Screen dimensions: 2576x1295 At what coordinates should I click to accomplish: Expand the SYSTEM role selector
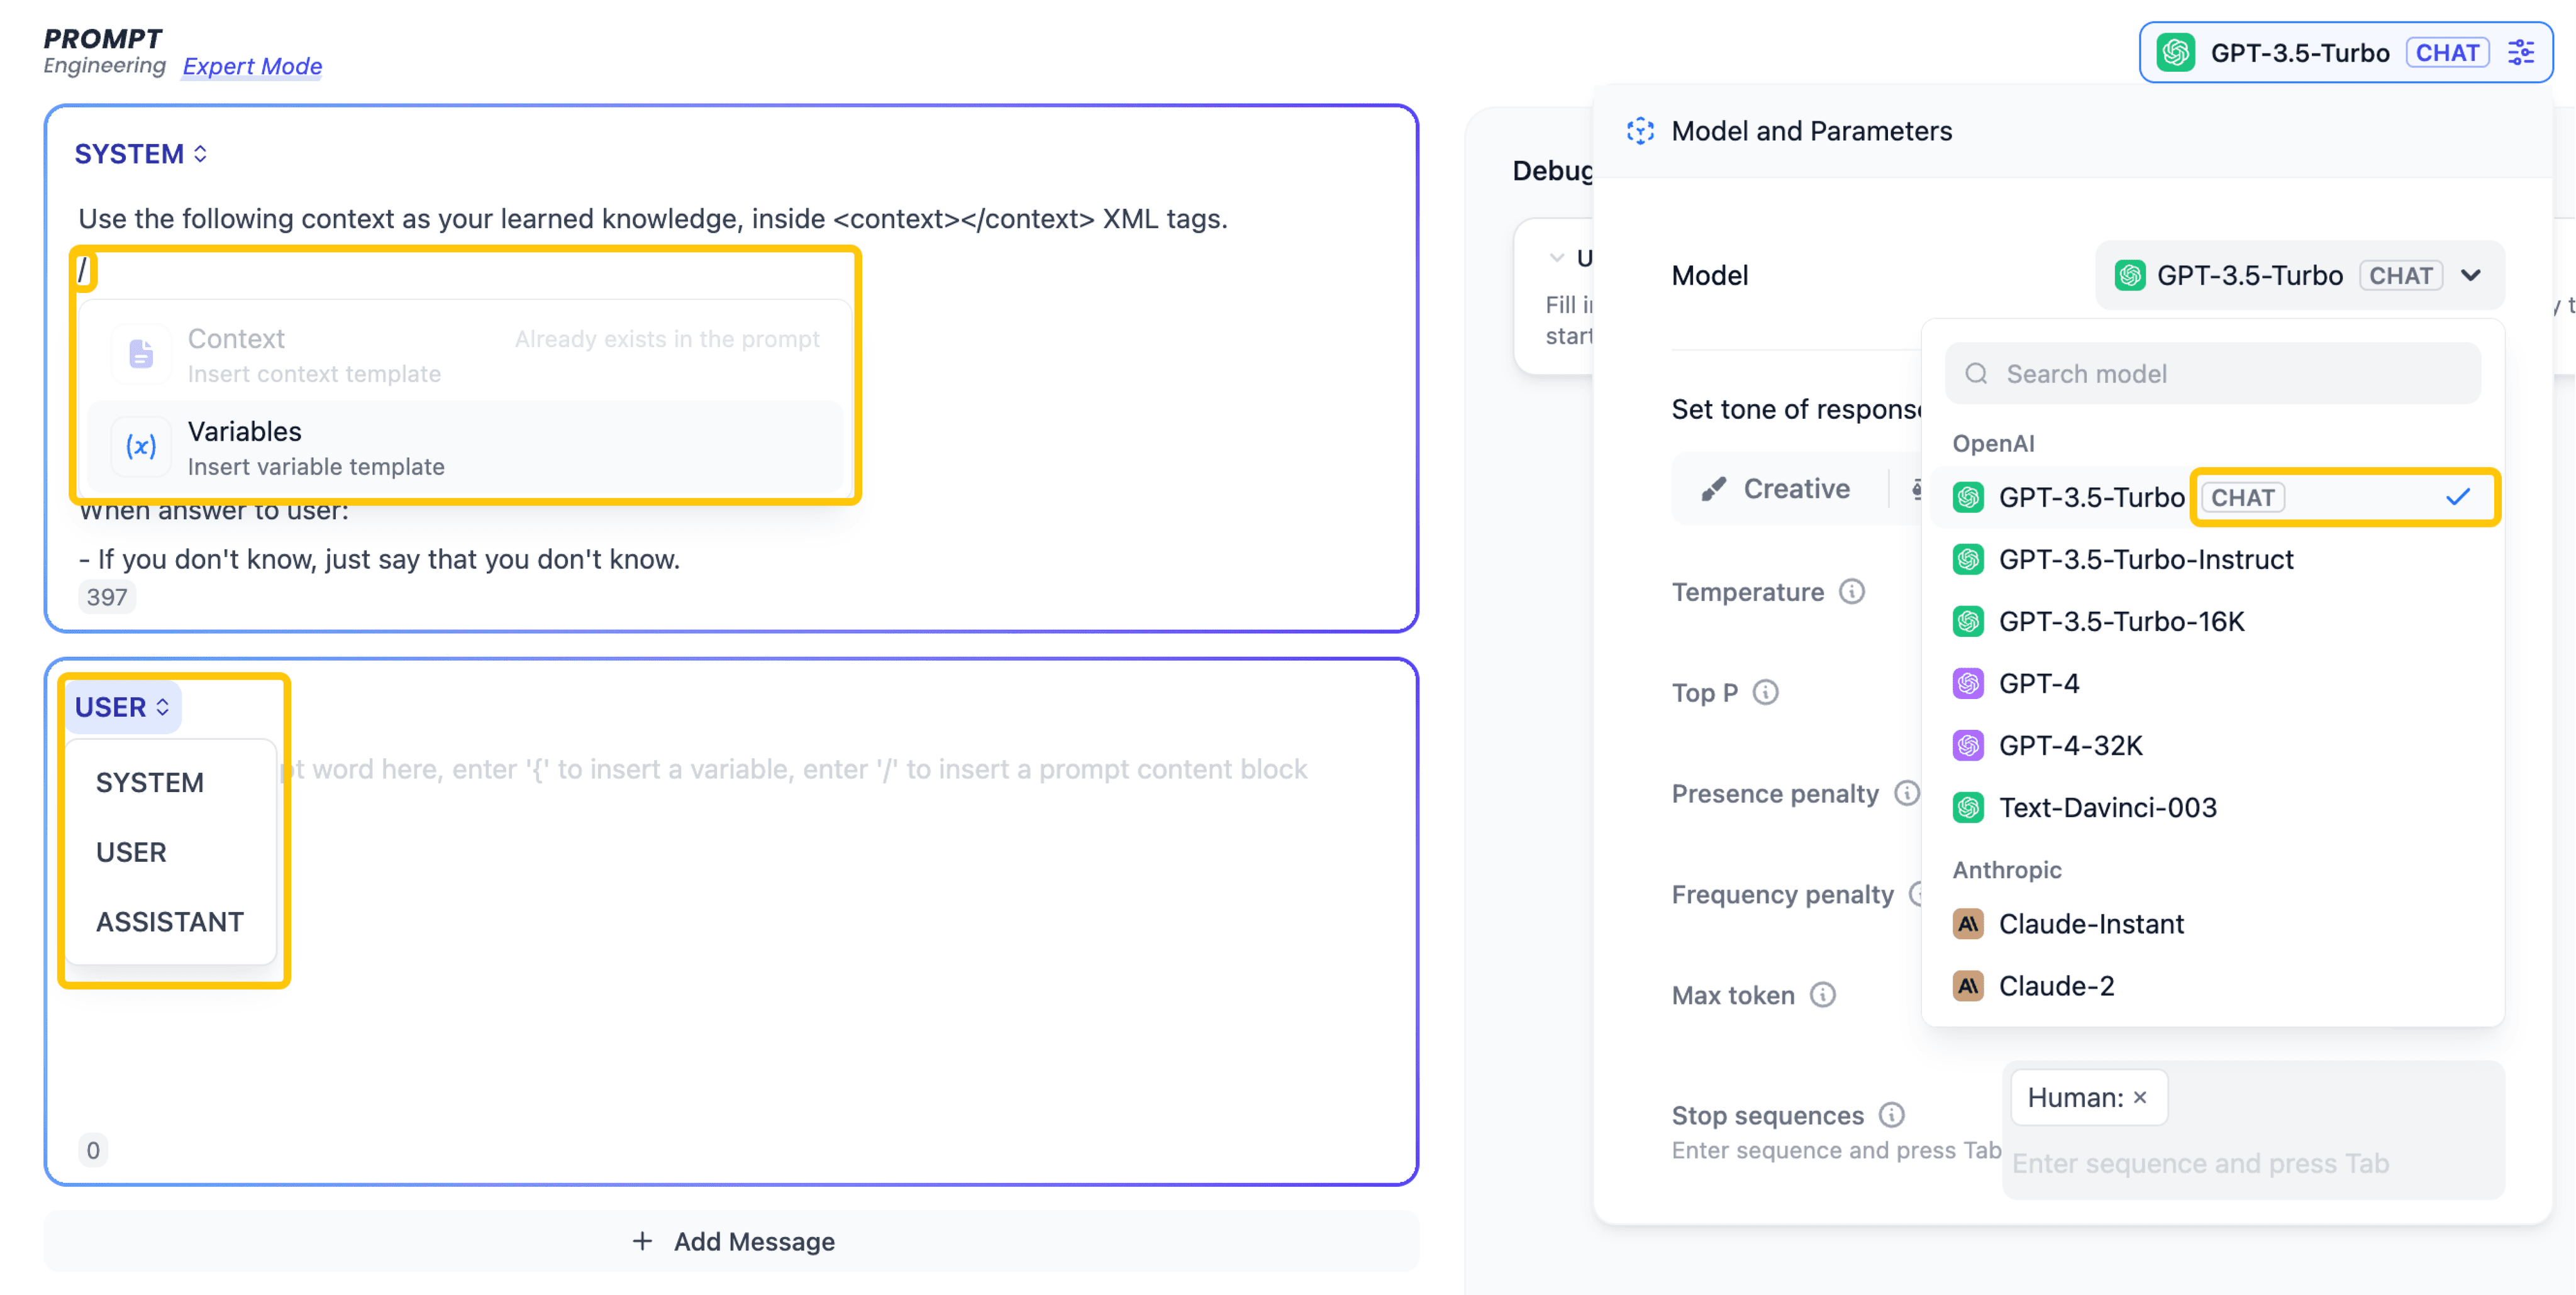tap(141, 154)
